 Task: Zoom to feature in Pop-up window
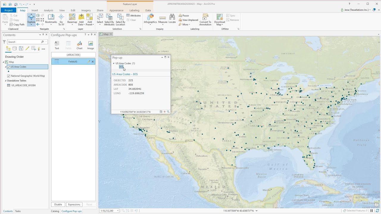[168, 112]
